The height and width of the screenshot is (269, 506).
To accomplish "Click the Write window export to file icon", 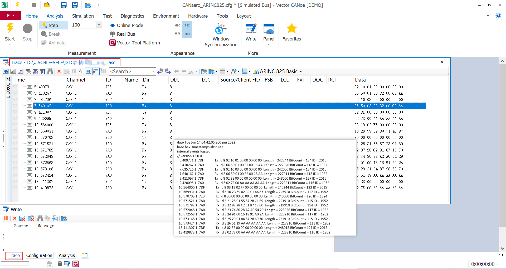I will coord(55,218).
